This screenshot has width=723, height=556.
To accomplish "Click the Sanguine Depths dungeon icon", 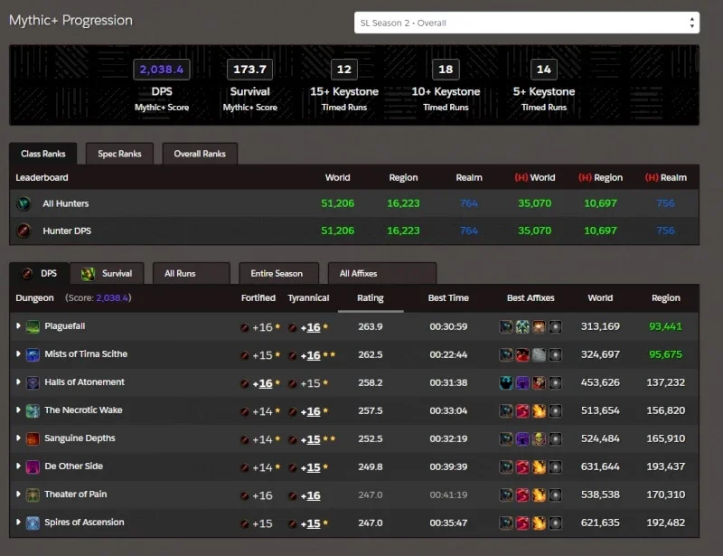I will coord(33,438).
